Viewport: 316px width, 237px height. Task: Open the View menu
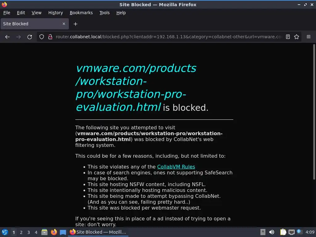[x=36, y=13]
